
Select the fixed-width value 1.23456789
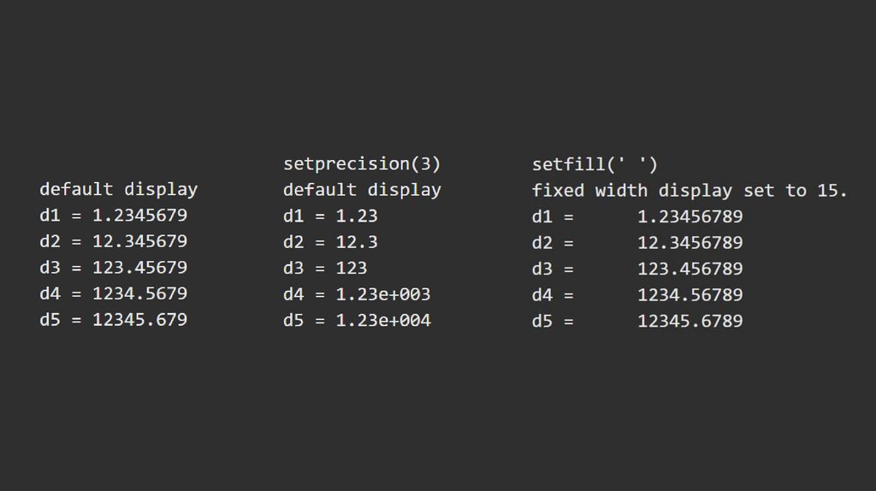(x=690, y=217)
